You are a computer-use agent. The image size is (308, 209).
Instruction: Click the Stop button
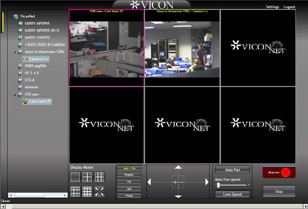279,191
